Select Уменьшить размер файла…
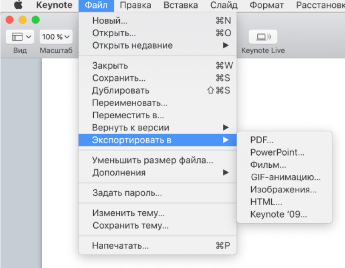345x268 pixels. pos(158,160)
